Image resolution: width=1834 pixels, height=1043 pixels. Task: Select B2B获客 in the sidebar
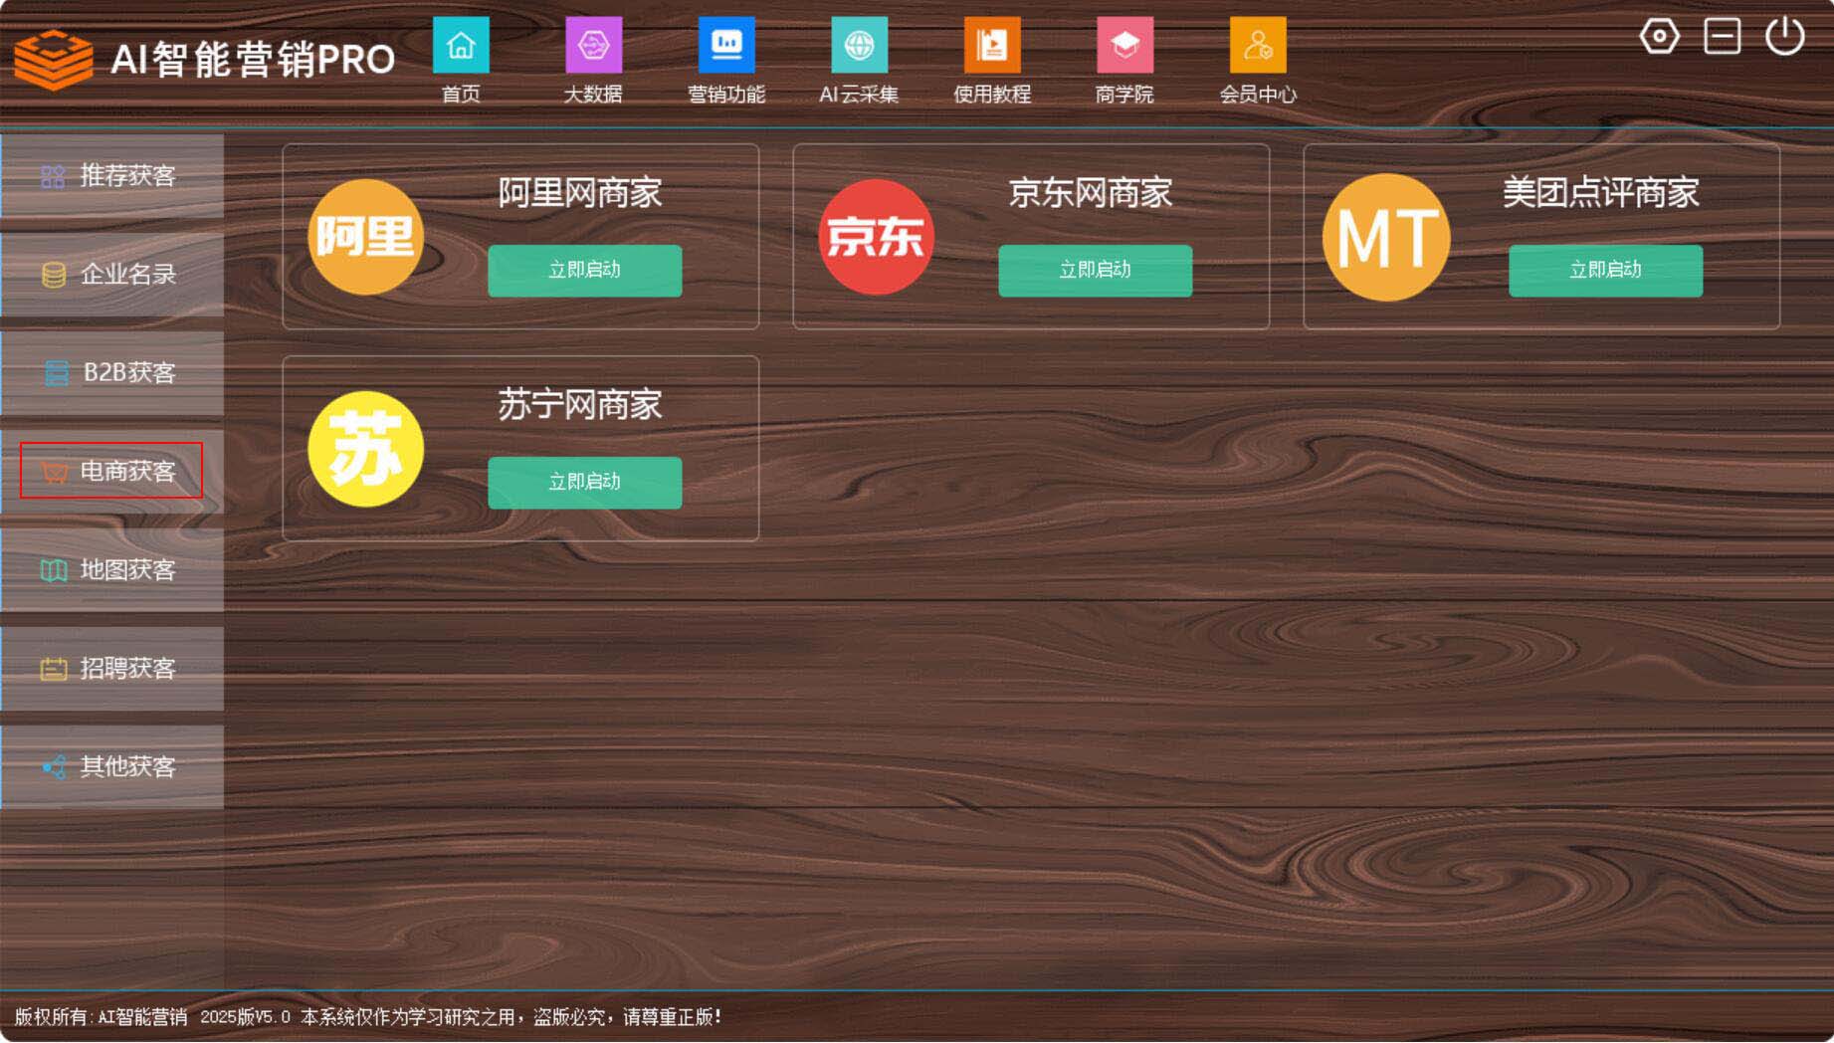click(111, 373)
